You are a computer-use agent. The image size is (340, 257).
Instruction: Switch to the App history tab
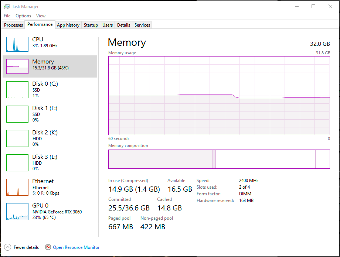[68, 25]
